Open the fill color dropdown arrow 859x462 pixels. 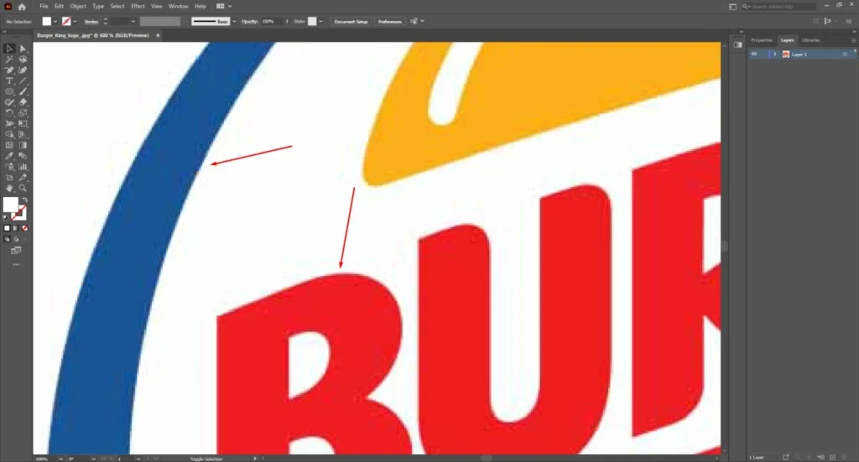click(x=55, y=21)
